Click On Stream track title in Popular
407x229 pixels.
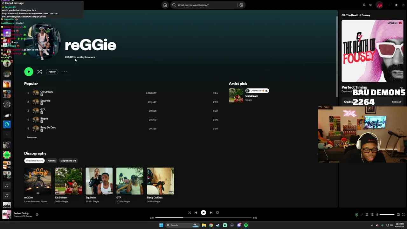[x=46, y=92]
